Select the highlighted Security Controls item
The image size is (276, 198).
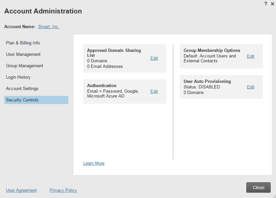click(x=36, y=100)
